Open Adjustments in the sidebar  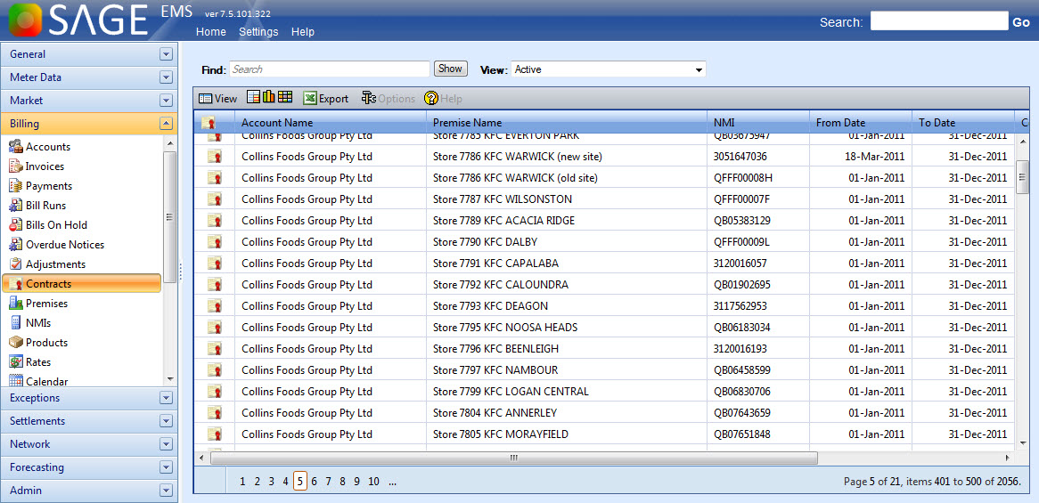click(x=47, y=264)
